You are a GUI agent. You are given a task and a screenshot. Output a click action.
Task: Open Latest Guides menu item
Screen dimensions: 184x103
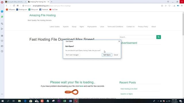pyautogui.click(x=55, y=27)
